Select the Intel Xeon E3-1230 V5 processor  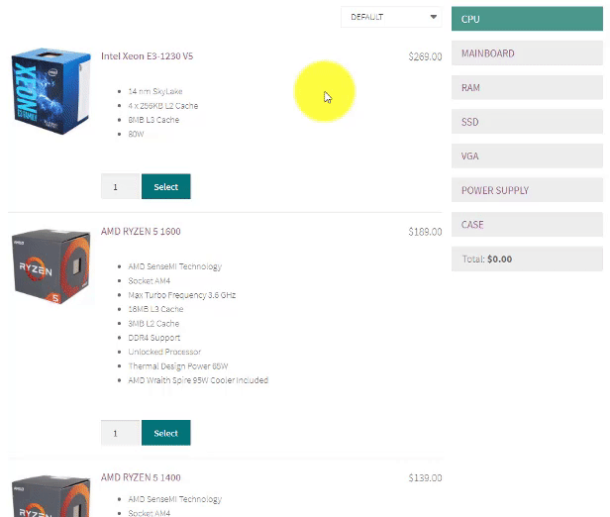[x=166, y=187]
